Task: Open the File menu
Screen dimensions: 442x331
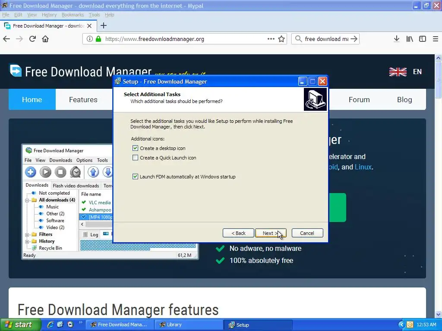Action: click(6, 15)
